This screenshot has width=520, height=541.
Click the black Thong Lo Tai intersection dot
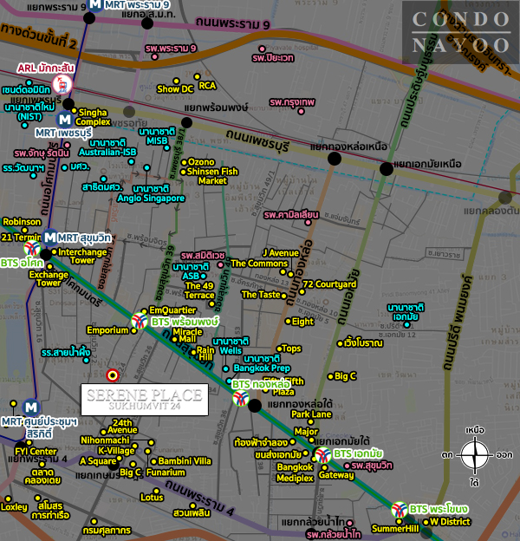click(255, 406)
